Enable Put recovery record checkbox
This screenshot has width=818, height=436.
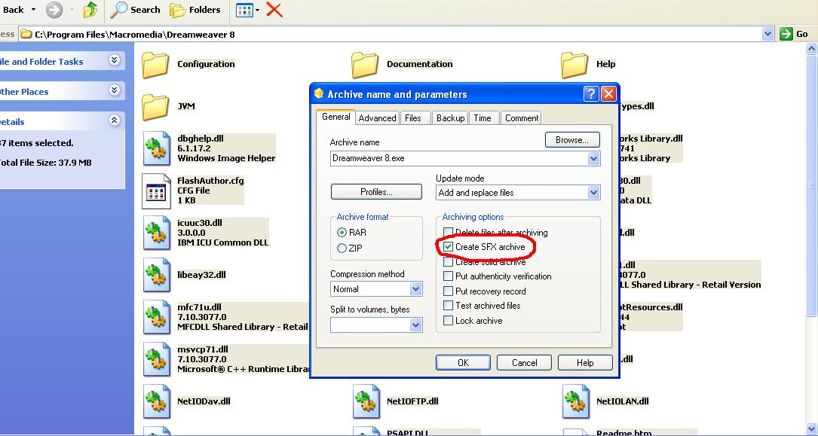point(448,291)
